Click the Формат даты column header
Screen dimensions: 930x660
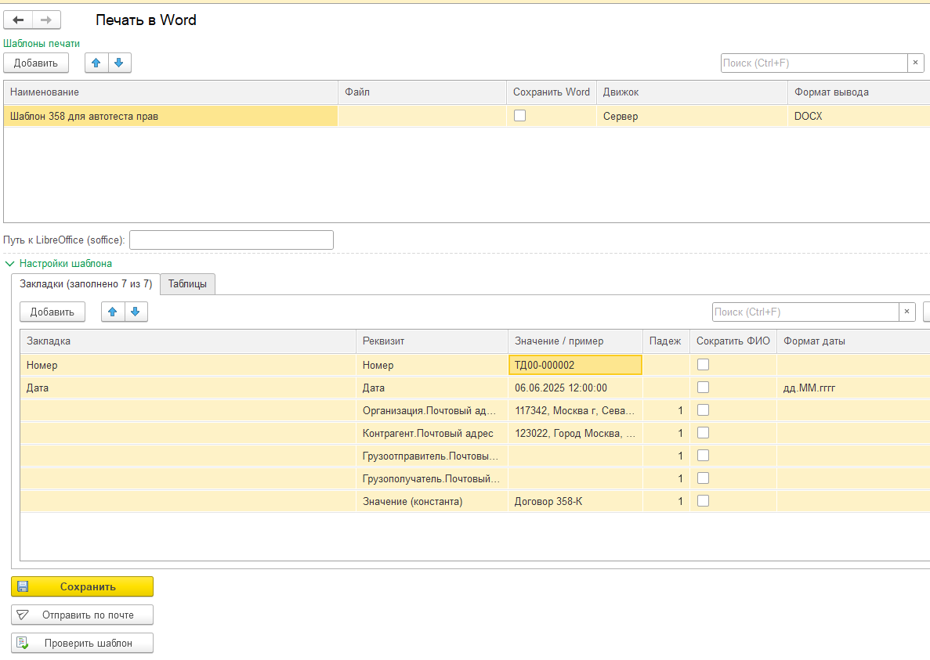853,341
